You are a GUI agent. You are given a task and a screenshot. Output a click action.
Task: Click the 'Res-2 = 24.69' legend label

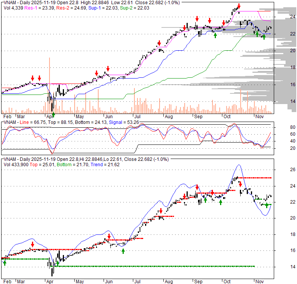coord(71,8)
